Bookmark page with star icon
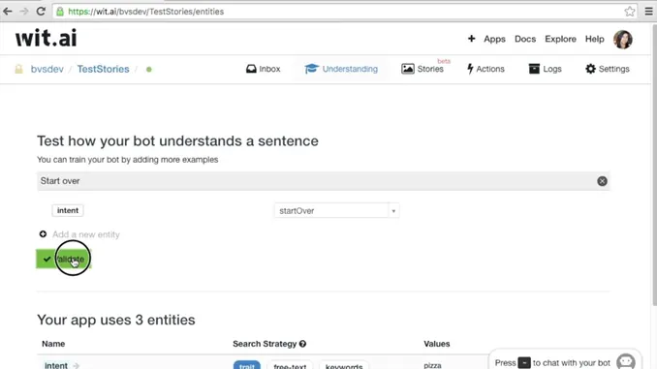Screen dimensions: 657x369 pos(629,12)
